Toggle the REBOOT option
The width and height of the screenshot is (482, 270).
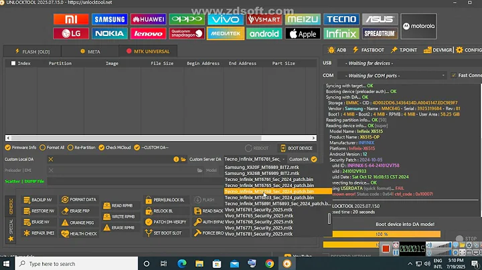tap(257, 148)
